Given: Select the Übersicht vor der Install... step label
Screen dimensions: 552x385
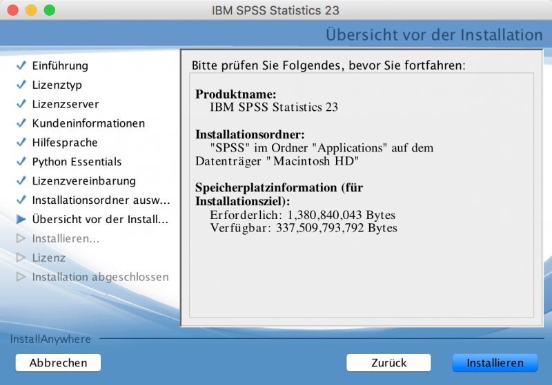Looking at the screenshot, I should point(100,219).
